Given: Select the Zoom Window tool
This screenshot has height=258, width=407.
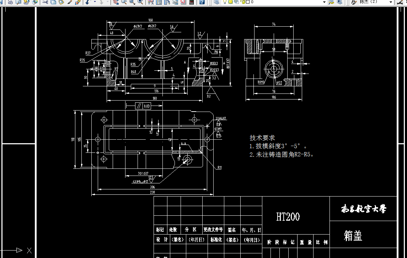Looking at the screenshot, I should pyautogui.click(x=131, y=2).
